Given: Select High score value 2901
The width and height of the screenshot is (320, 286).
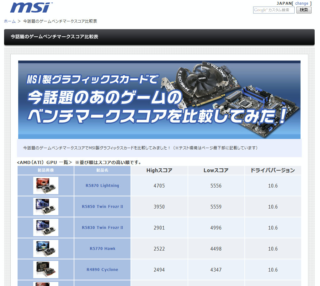Looking at the screenshot, I should 159,228.
